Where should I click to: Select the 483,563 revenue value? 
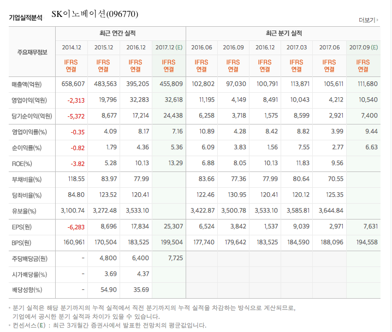tap(105, 84)
